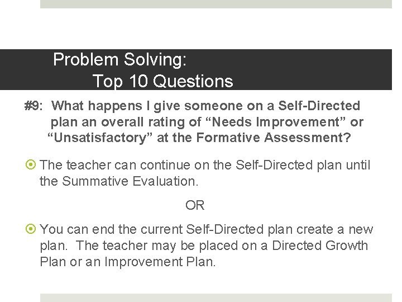Click the bullet icon before "You can end"

coord(32,229)
